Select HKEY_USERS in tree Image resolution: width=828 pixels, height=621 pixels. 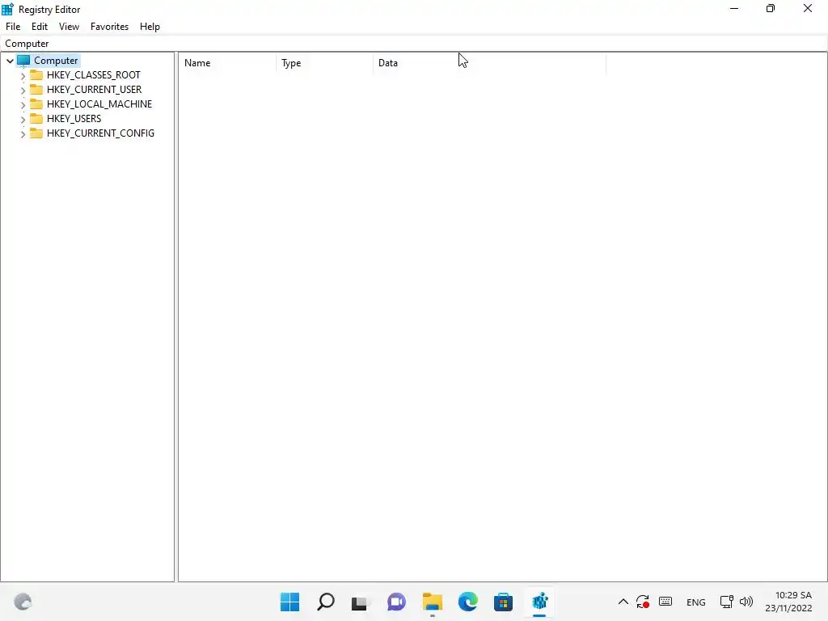(x=74, y=119)
